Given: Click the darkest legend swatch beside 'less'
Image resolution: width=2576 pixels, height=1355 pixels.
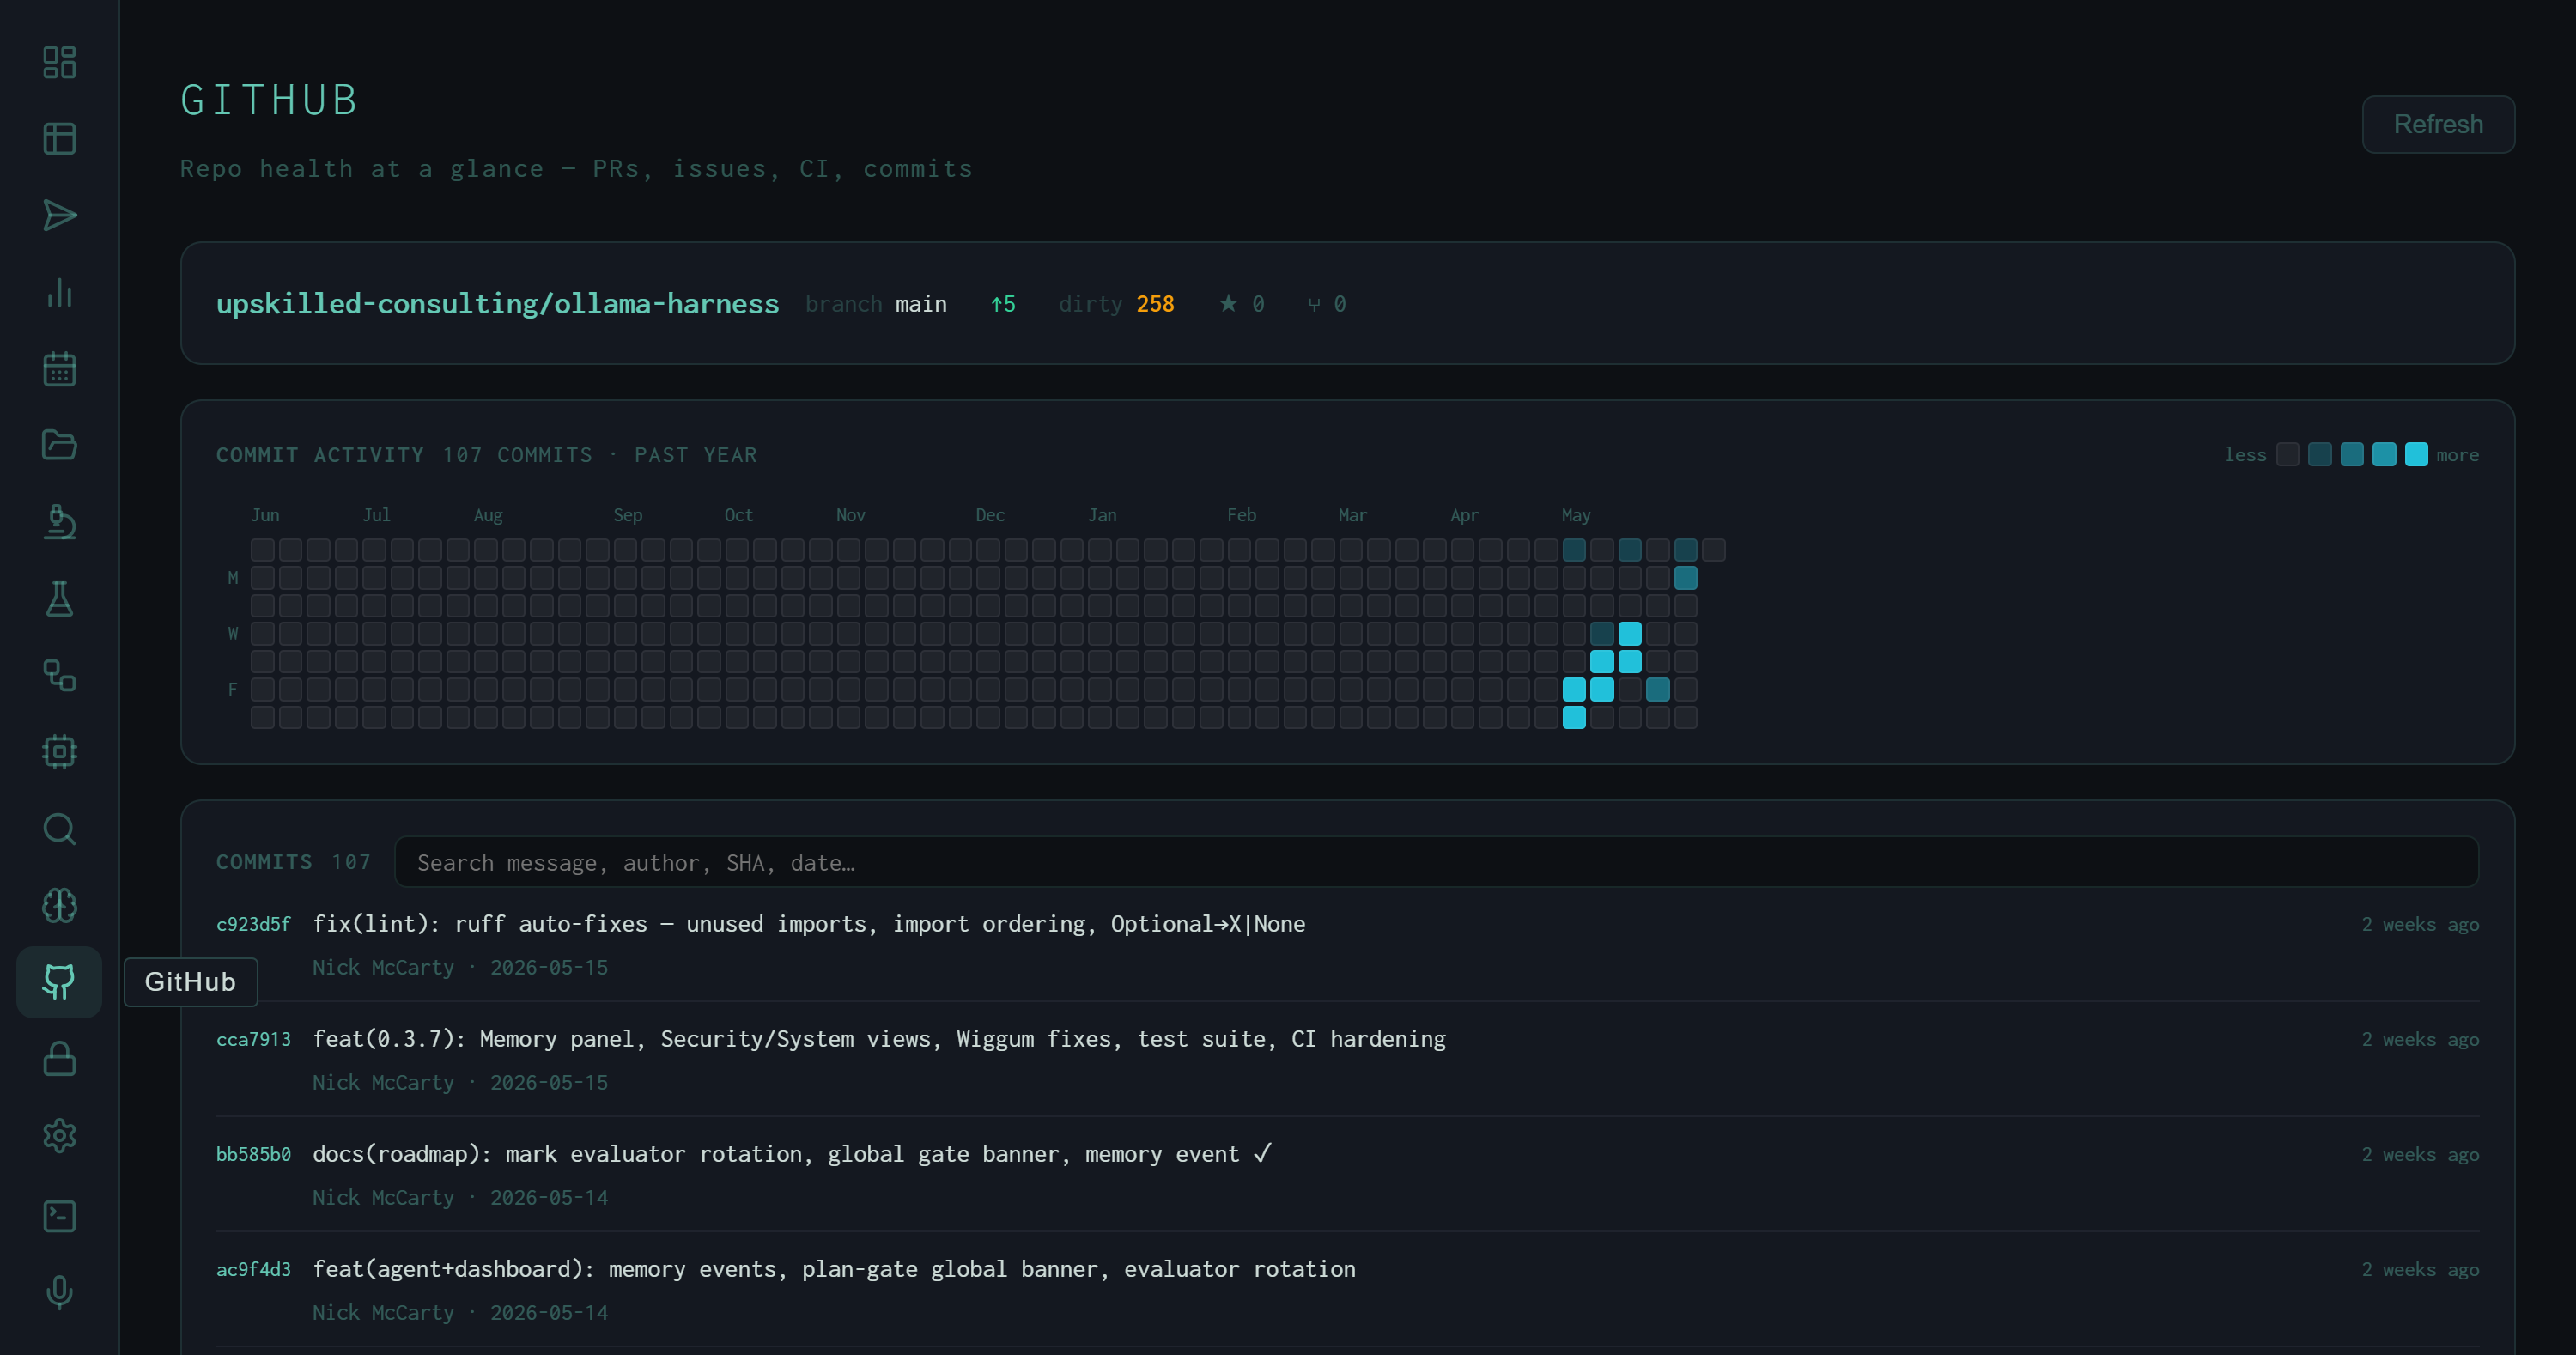Looking at the screenshot, I should (x=2287, y=454).
